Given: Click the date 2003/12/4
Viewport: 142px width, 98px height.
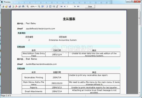Looking at the screenshot, I should click(57, 55).
